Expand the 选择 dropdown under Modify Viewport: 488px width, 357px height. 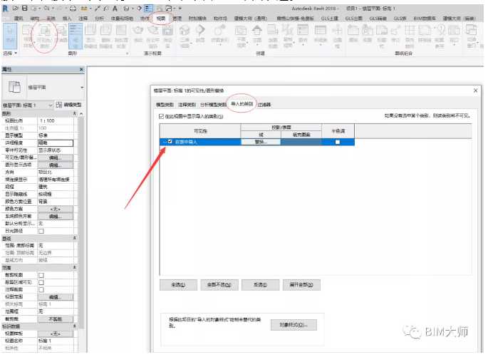click(x=10, y=53)
